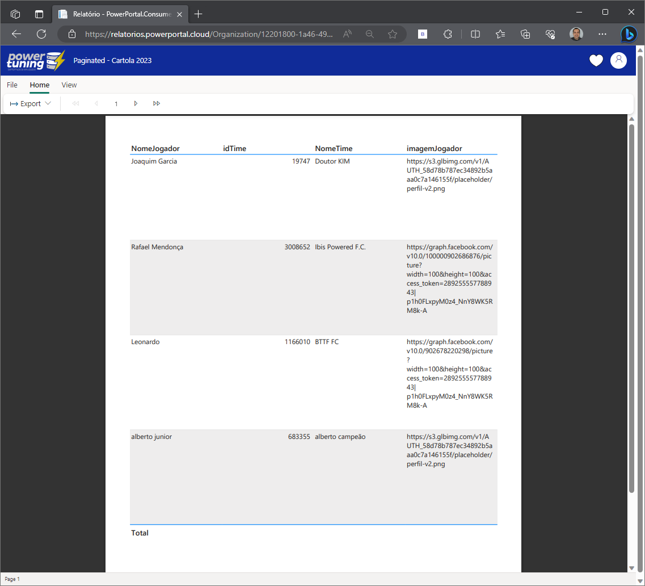Toggle split screen view in browser
645x586 pixels.
coord(475,34)
